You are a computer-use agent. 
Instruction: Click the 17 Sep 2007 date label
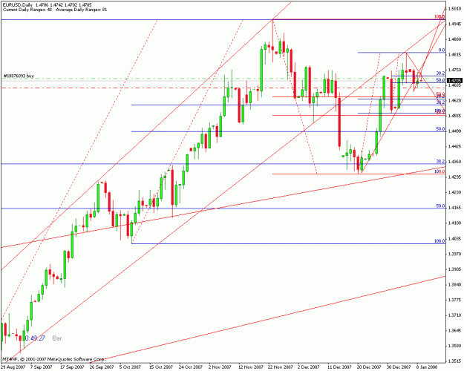72,367
